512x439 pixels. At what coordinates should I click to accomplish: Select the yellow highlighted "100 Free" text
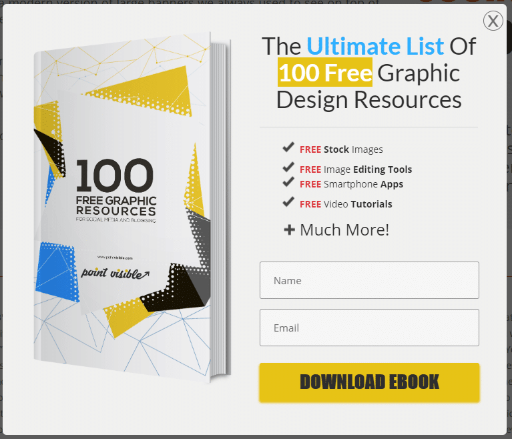point(324,73)
